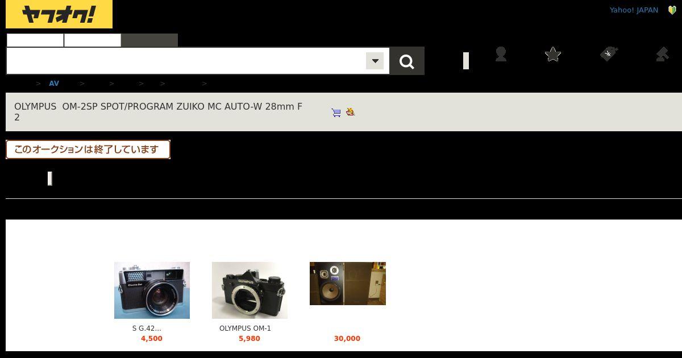This screenshot has height=358, width=682.
Task: Open the user profile silhouette icon
Action: pos(501,54)
